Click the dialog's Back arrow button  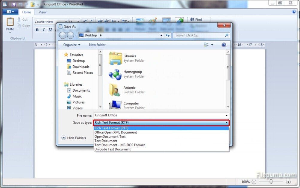pos(62,36)
